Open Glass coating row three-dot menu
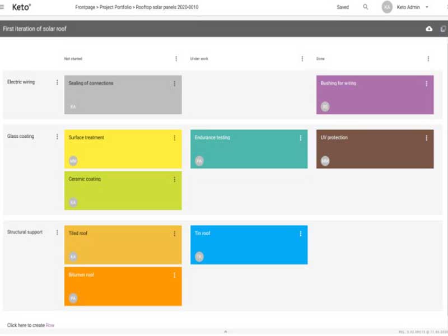 57,137
